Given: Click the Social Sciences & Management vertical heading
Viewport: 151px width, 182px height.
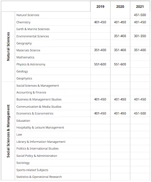Looking at the screenshot, I should coord(8,131).
